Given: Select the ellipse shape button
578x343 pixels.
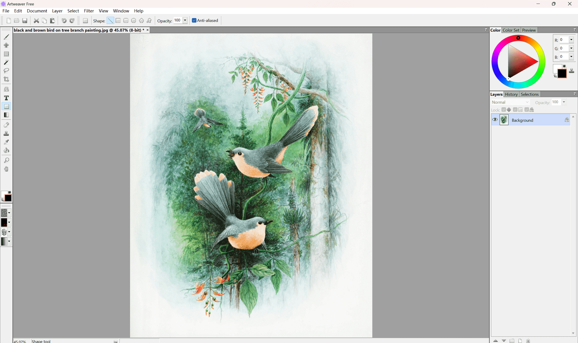Looking at the screenshot, I should point(134,21).
